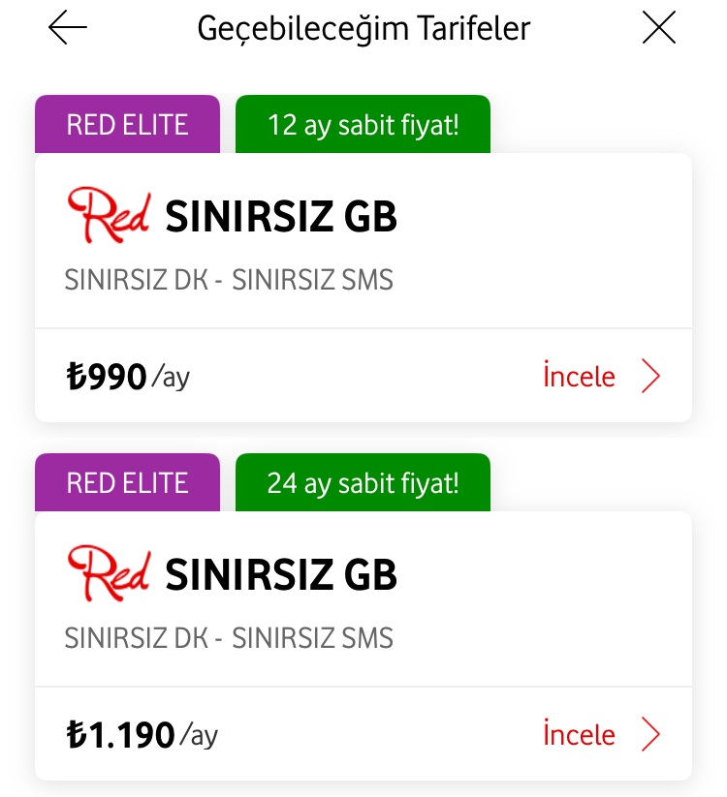
Task: Tap the 24 ay sabit fiyat badge
Action: click(363, 483)
